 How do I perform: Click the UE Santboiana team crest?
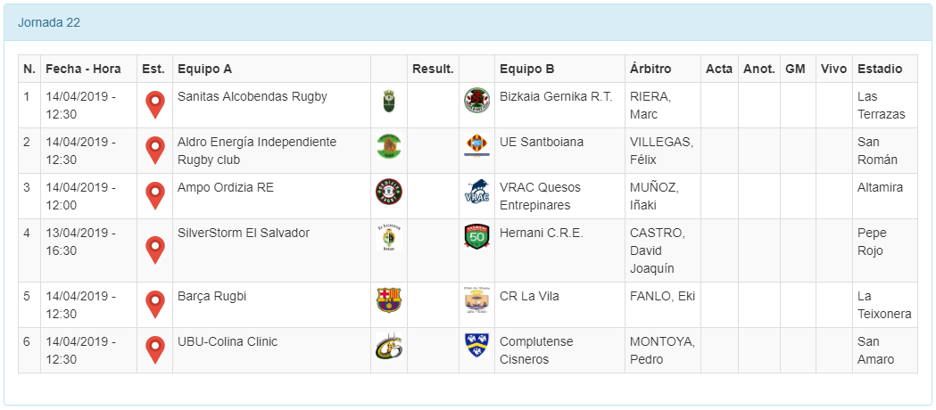(x=476, y=146)
